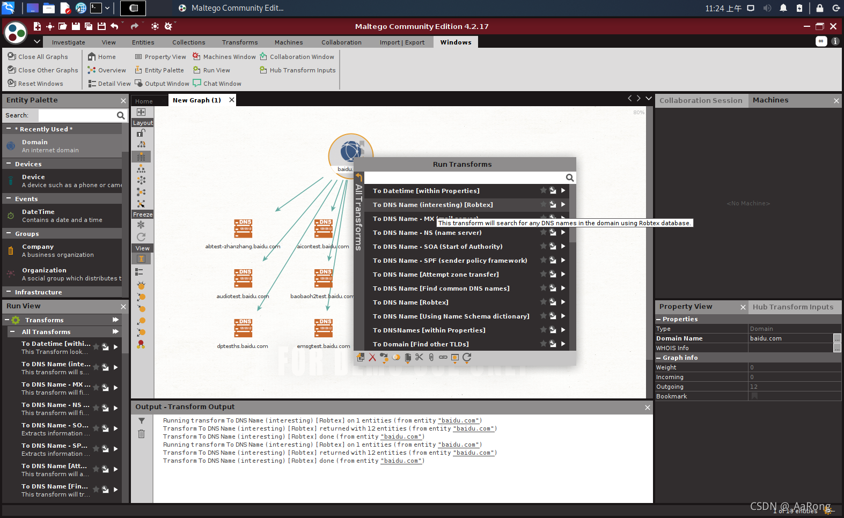Select the organic layout icon
Image resolution: width=844 pixels, height=518 pixels.
141,192
